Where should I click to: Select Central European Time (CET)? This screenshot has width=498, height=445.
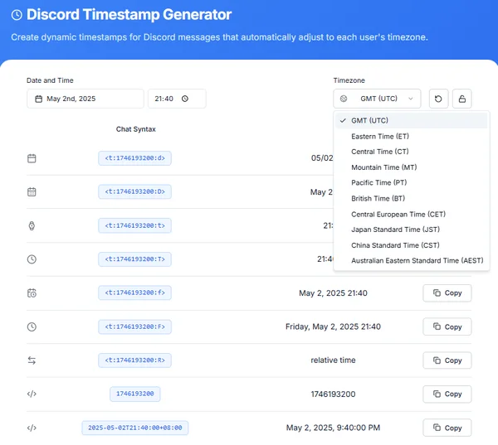(x=411, y=215)
